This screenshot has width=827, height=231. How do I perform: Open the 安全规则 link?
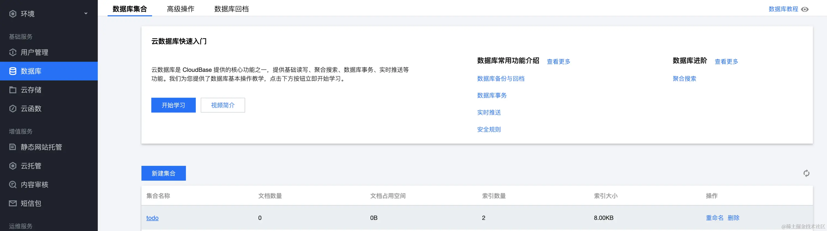(489, 129)
